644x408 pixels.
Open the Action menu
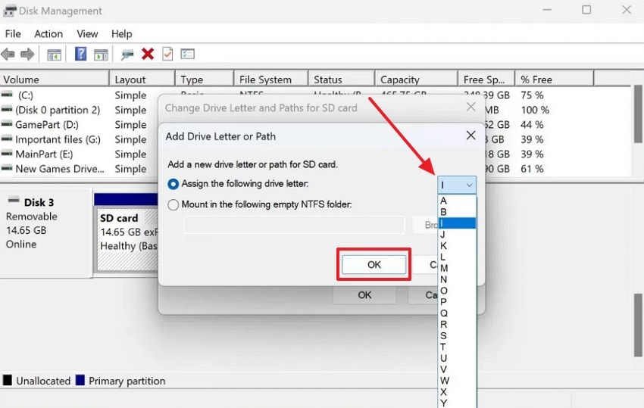tap(48, 34)
